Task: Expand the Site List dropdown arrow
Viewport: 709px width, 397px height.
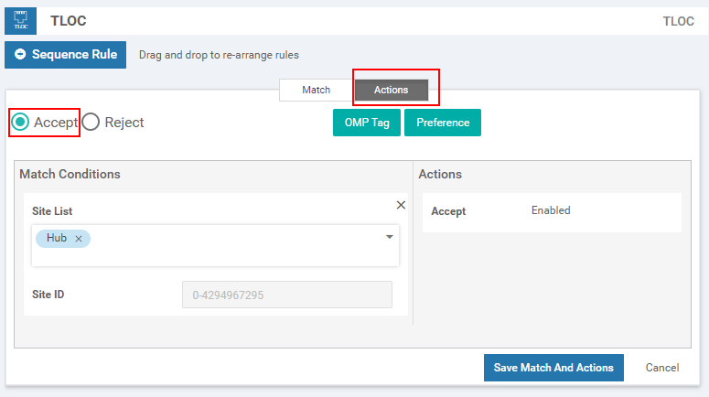Action: [x=389, y=237]
